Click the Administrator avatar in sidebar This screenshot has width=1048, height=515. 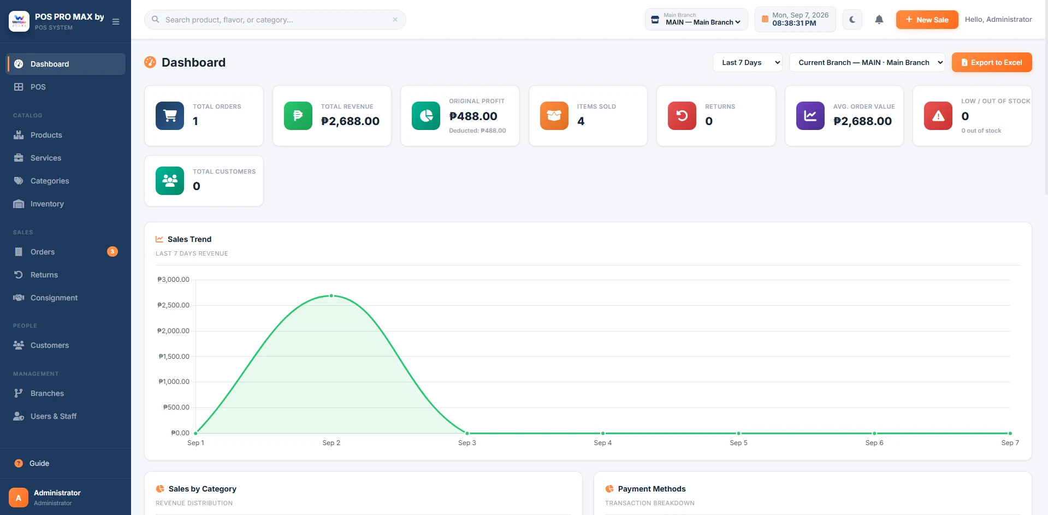[x=19, y=498]
